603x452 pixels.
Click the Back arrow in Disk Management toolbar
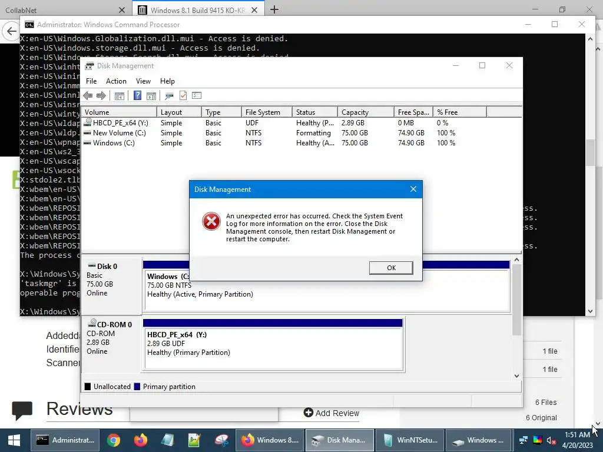click(88, 96)
